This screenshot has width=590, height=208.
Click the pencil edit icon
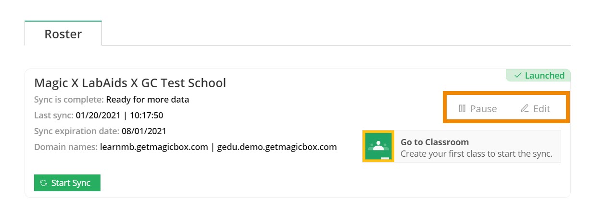tap(525, 109)
